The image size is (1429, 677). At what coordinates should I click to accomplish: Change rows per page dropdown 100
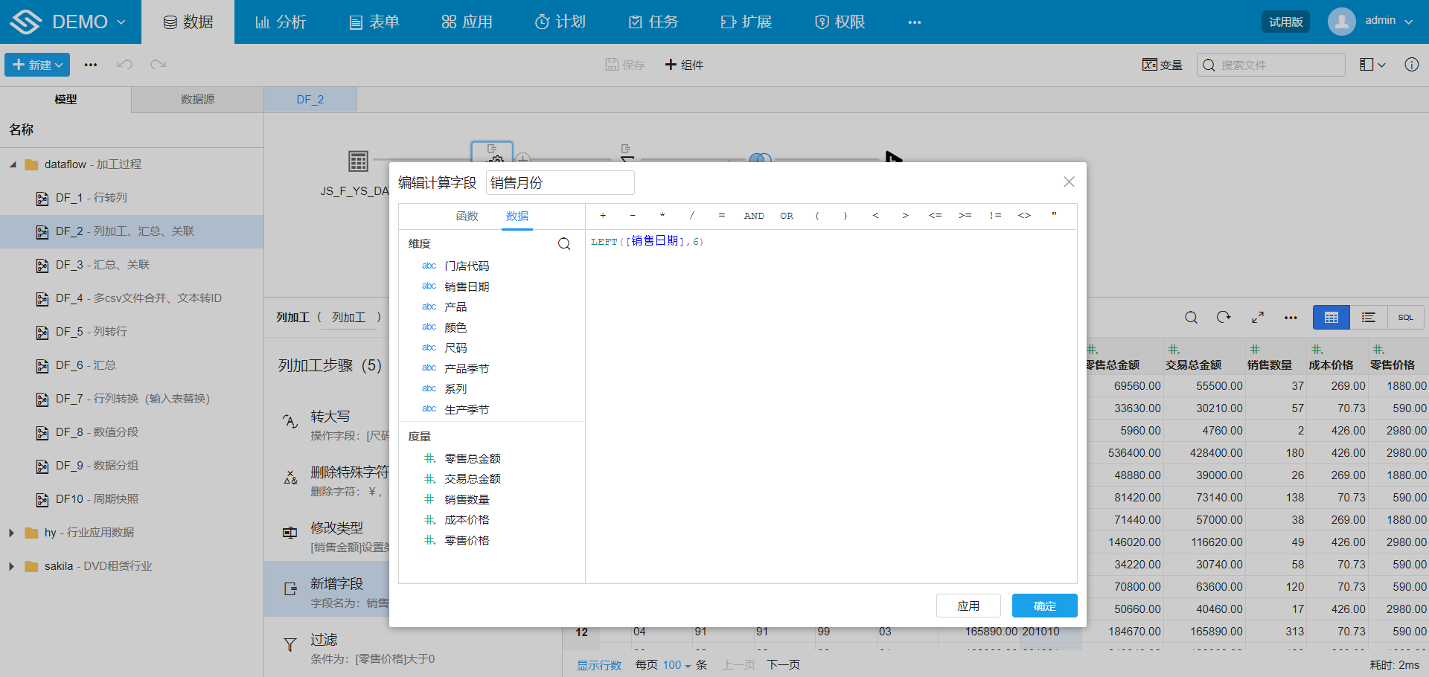pyautogui.click(x=677, y=665)
